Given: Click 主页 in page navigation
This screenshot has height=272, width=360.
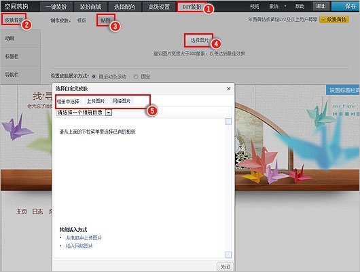Looking at the screenshot, I should click(x=22, y=212).
